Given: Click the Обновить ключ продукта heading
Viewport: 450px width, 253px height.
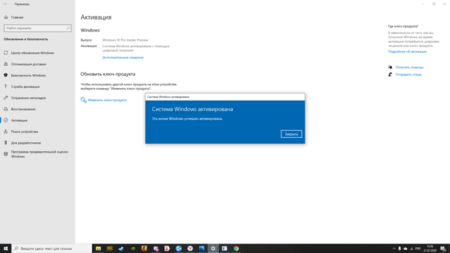Looking at the screenshot, I should pyautogui.click(x=107, y=74).
